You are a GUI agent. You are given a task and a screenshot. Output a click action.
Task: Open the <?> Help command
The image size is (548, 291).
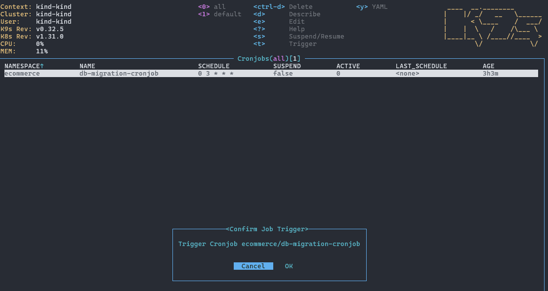[x=279, y=29]
